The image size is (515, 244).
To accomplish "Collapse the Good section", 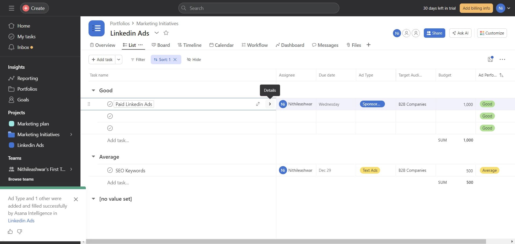I will pos(93,90).
